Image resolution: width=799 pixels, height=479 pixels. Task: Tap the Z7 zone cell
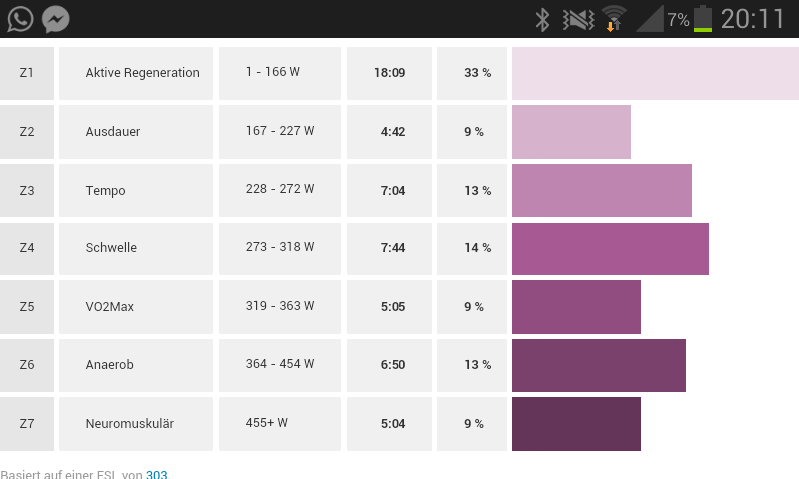(27, 424)
